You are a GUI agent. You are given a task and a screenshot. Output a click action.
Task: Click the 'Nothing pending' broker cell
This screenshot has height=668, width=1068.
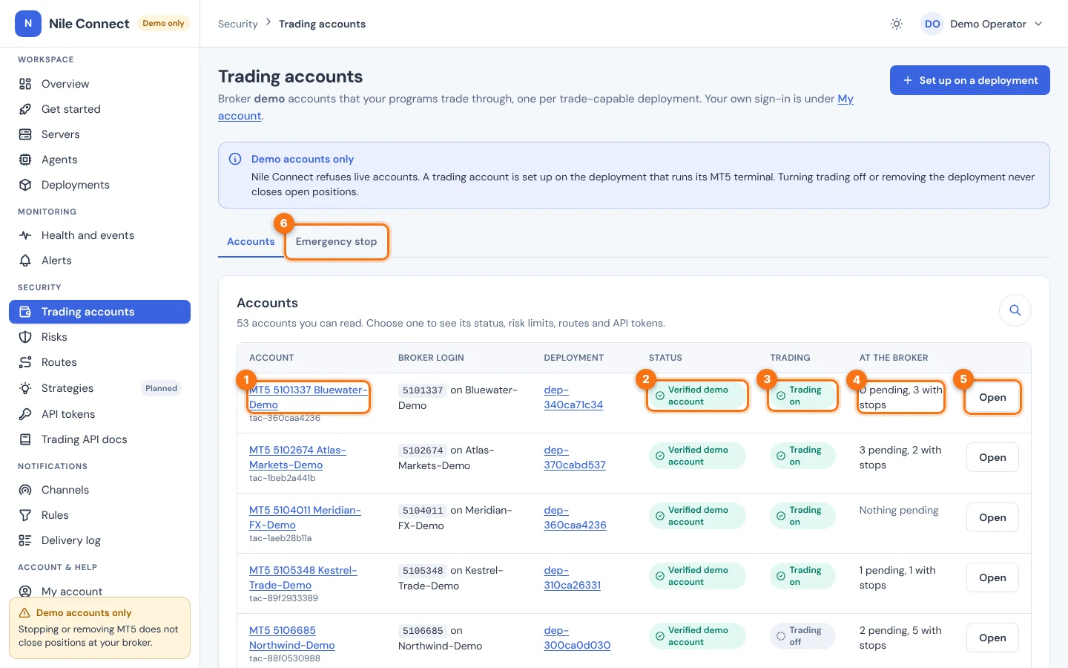click(899, 510)
